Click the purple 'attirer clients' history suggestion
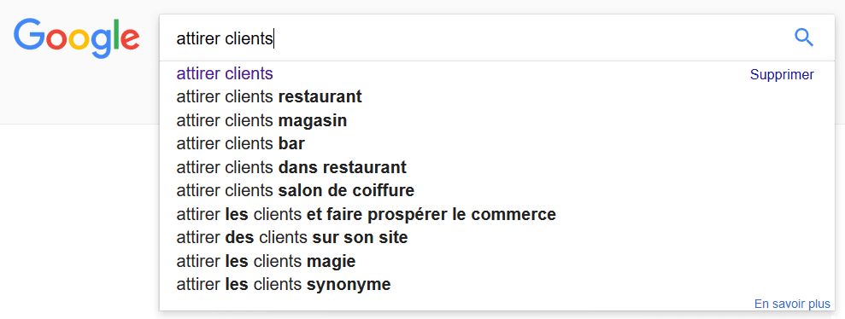This screenshot has height=319, width=845. [225, 73]
